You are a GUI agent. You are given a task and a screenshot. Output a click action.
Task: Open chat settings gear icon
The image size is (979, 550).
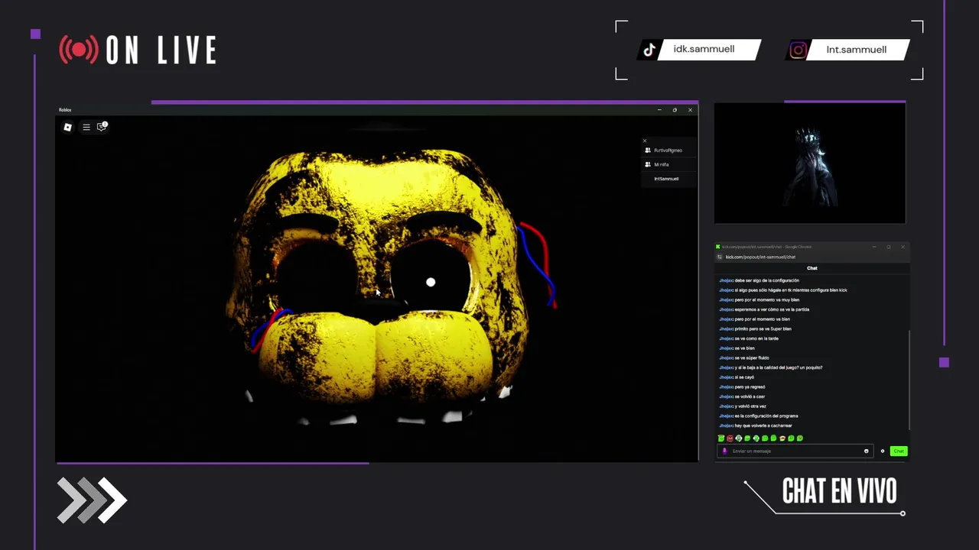coord(883,451)
